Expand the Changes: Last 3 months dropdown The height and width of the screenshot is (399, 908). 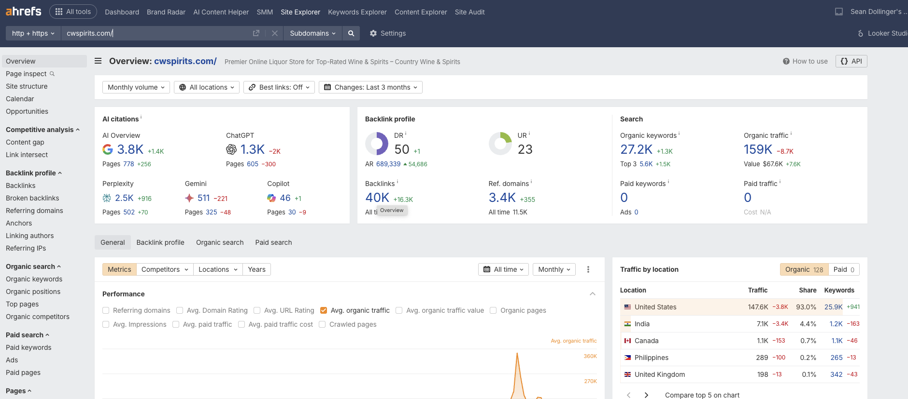[x=370, y=87]
